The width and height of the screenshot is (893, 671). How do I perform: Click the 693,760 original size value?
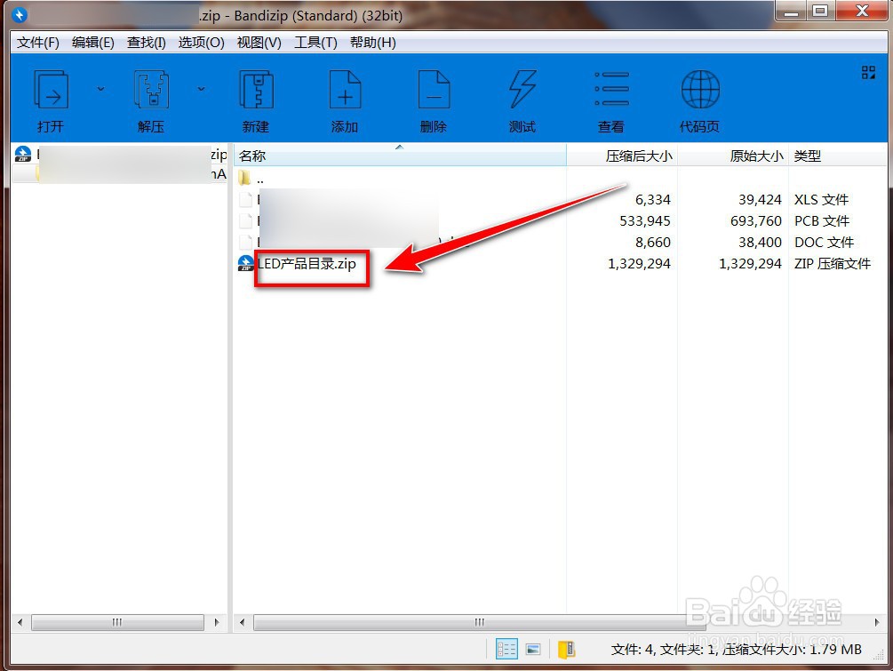756,221
